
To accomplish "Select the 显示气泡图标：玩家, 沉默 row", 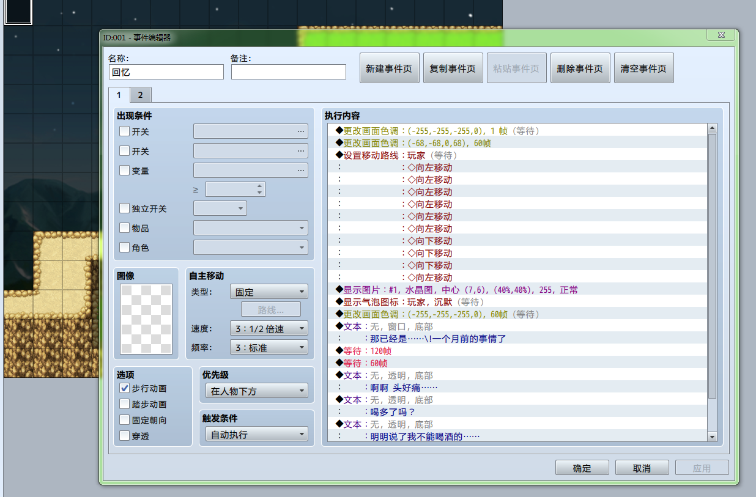I will point(517,302).
